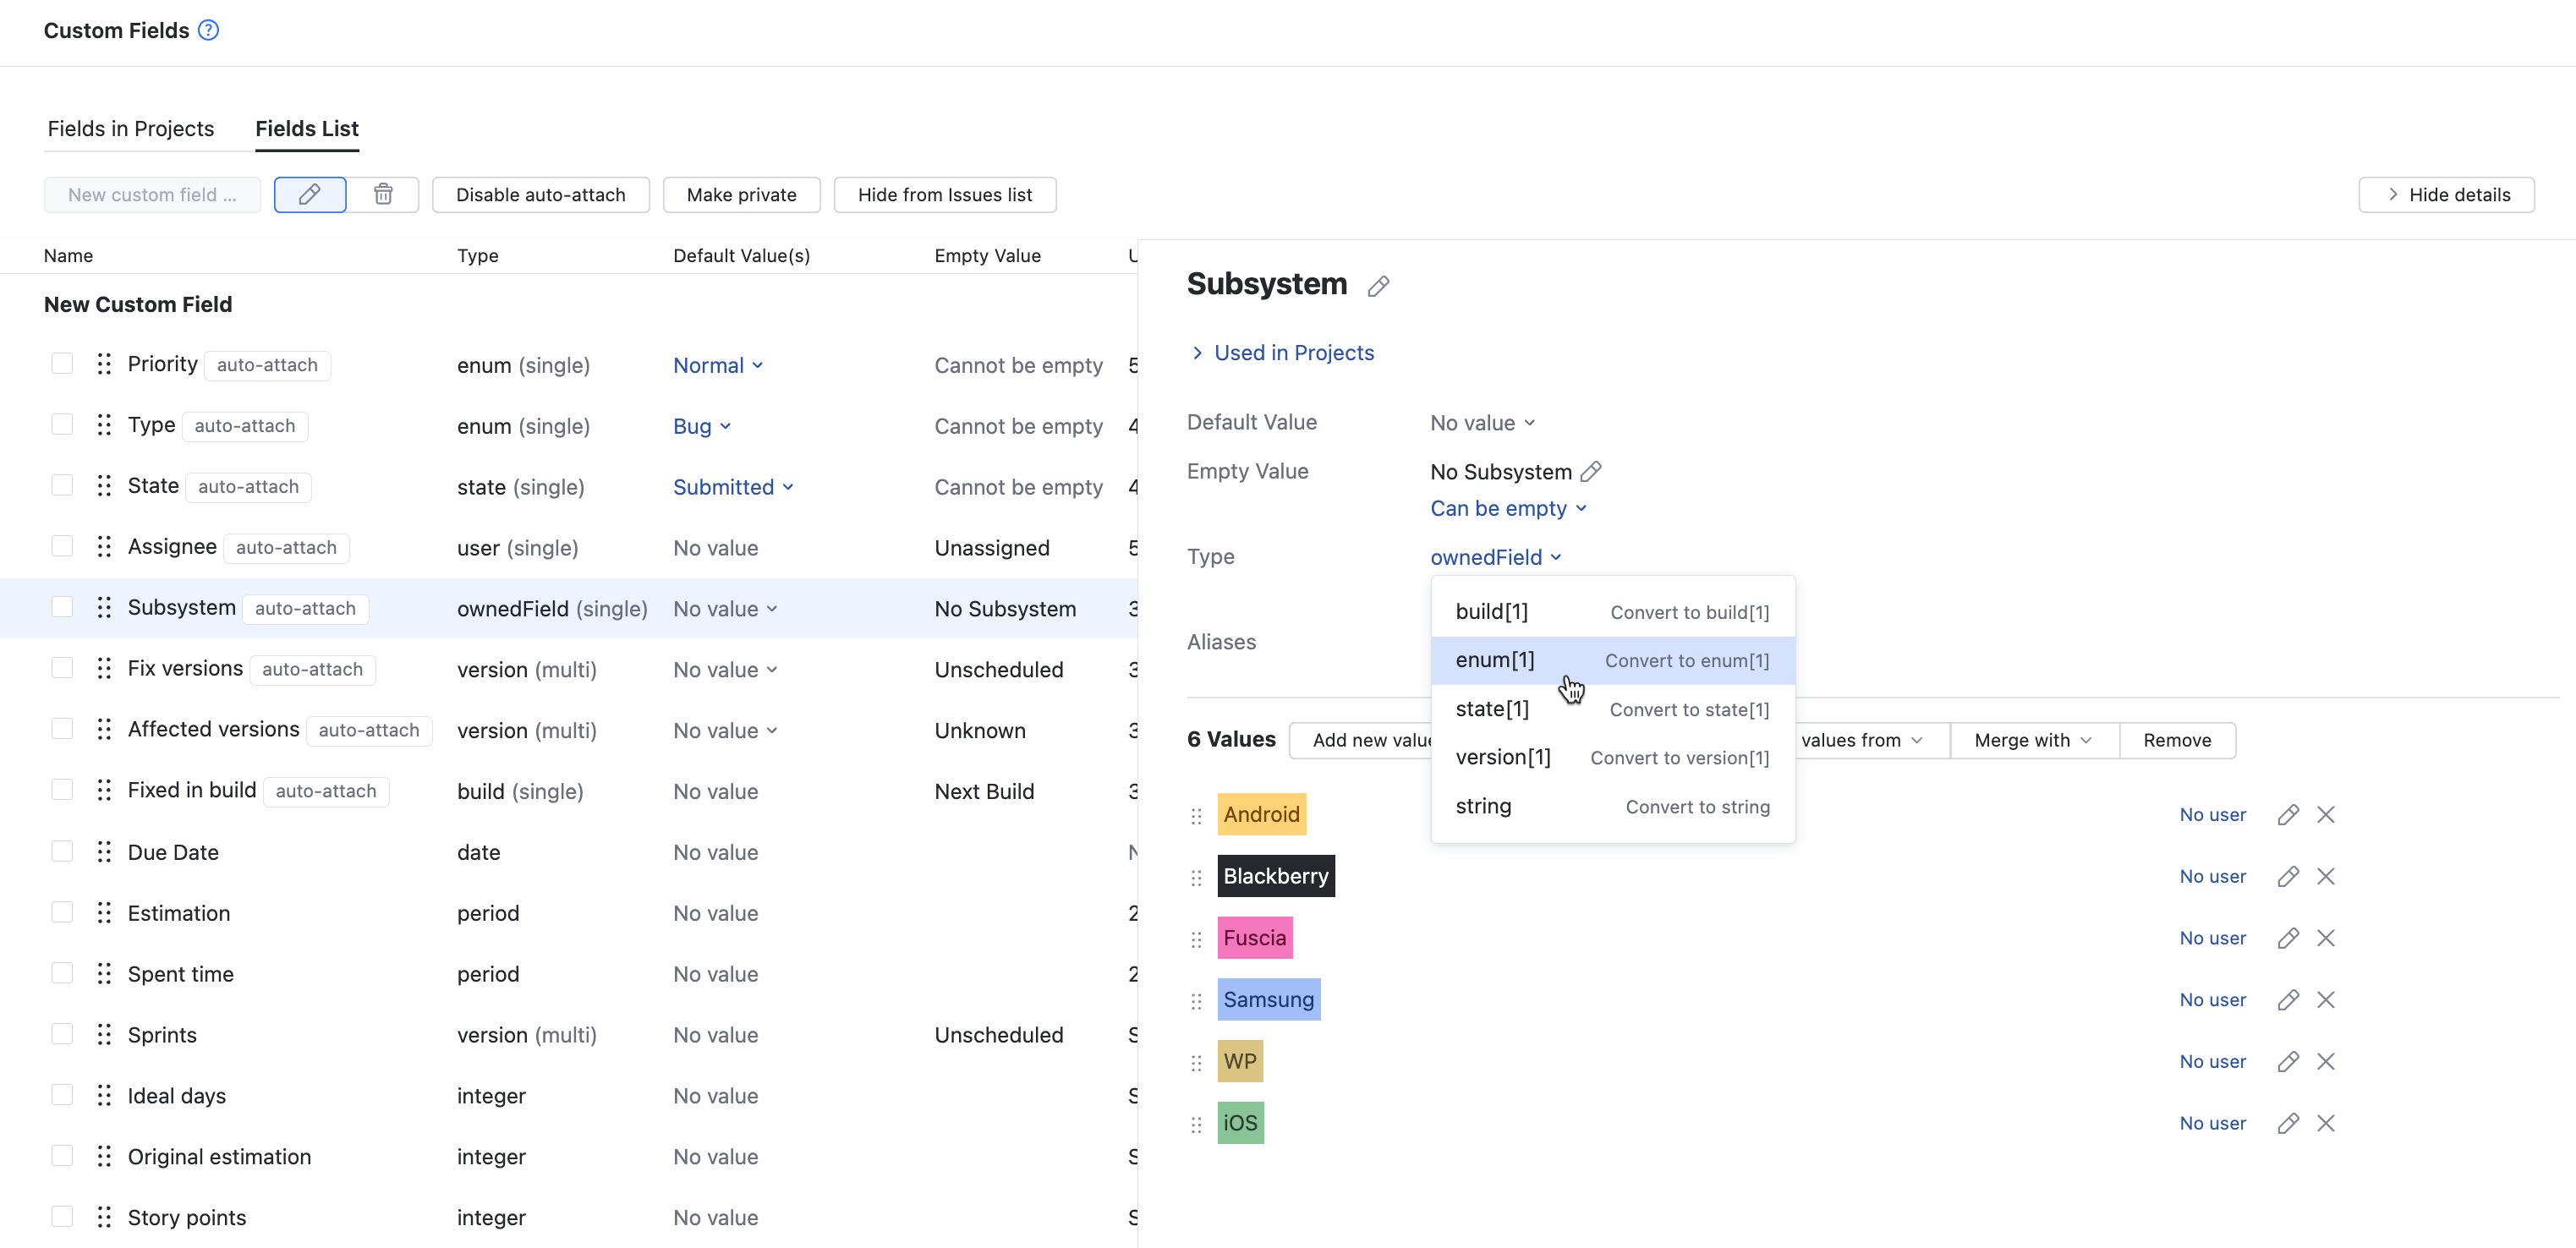
Task: Open the Merge with dropdown
Action: [2032, 740]
